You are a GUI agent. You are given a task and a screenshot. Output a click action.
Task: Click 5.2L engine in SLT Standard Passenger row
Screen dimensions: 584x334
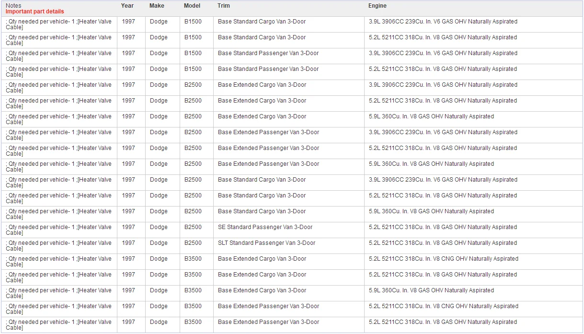[x=443, y=243]
